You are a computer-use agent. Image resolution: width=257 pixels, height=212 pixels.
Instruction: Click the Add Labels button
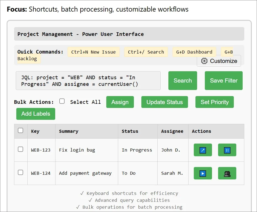click(36, 114)
